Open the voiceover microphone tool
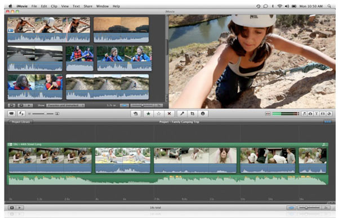 (182, 114)
